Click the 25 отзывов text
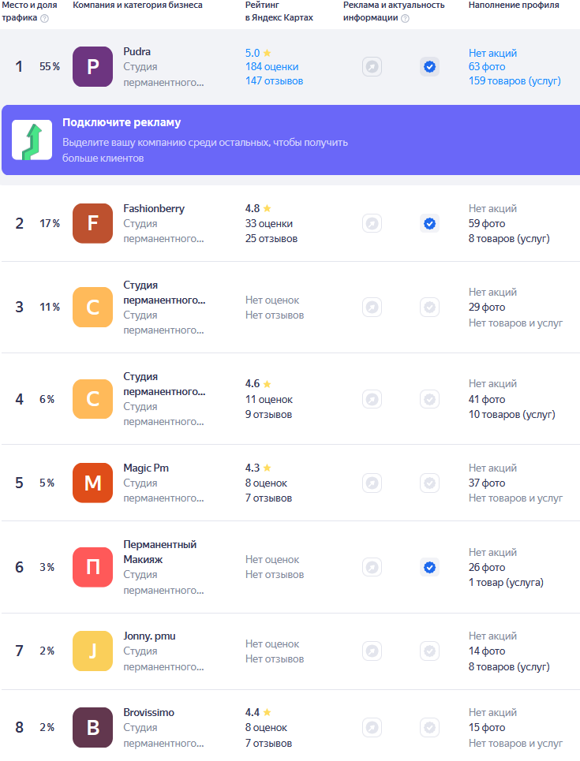This screenshot has width=580, height=761. click(271, 238)
